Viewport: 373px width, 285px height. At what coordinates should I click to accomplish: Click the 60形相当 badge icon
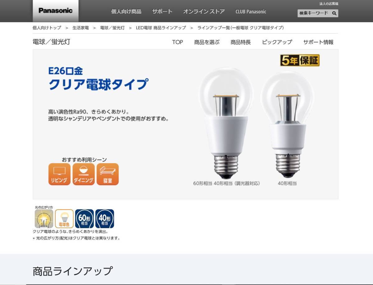coord(84,219)
